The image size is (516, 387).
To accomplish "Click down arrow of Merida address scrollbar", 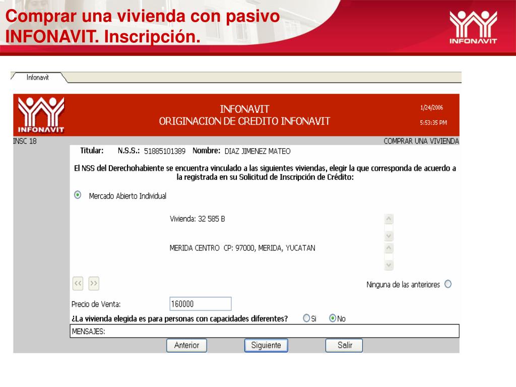I will (x=389, y=265).
